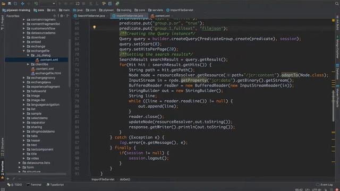This screenshot has height=191, width=340.
Task: Click the red error status icon at bottom-right
Action: point(337,190)
